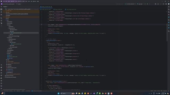Click the project panel horizontal scrollbar
Screen dimensions: 170x95
pos(14,89)
